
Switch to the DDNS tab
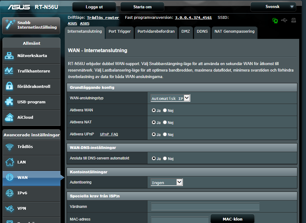(202, 33)
